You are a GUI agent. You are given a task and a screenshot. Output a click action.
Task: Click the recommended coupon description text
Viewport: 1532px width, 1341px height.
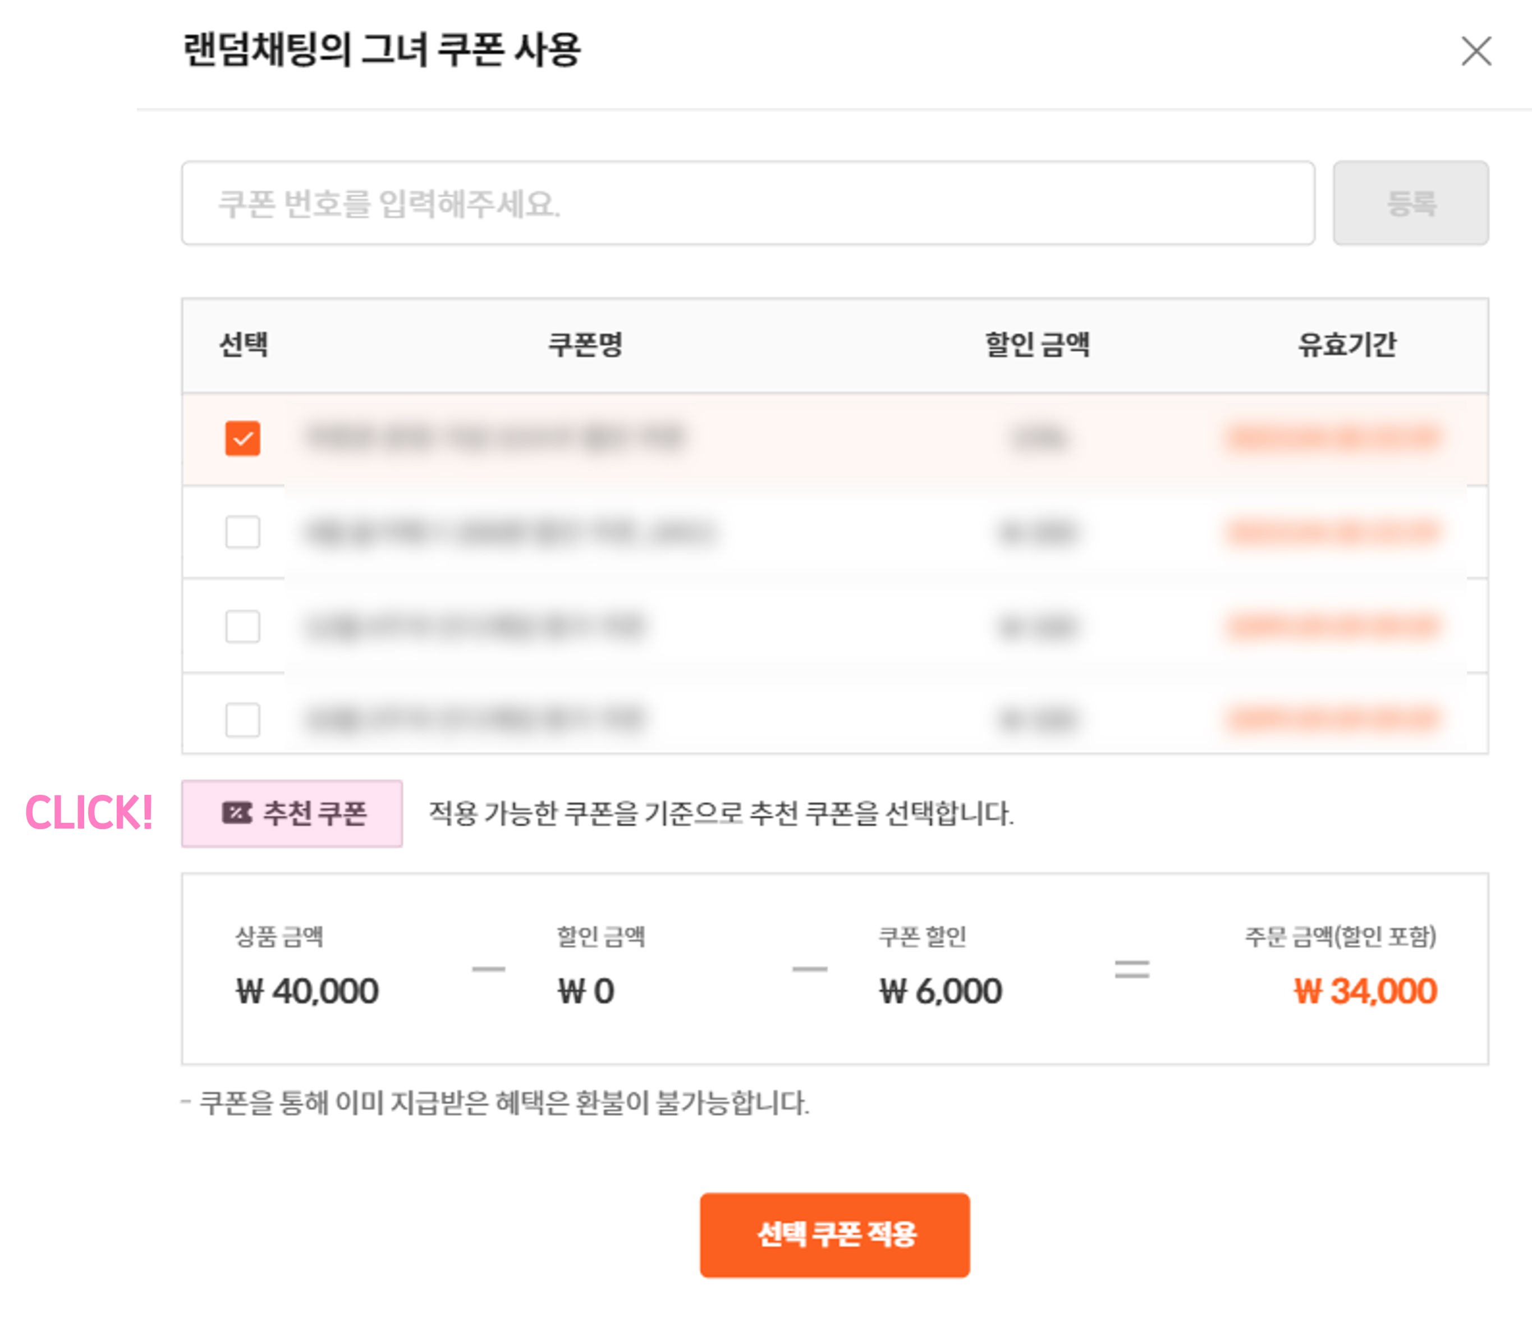tap(721, 813)
